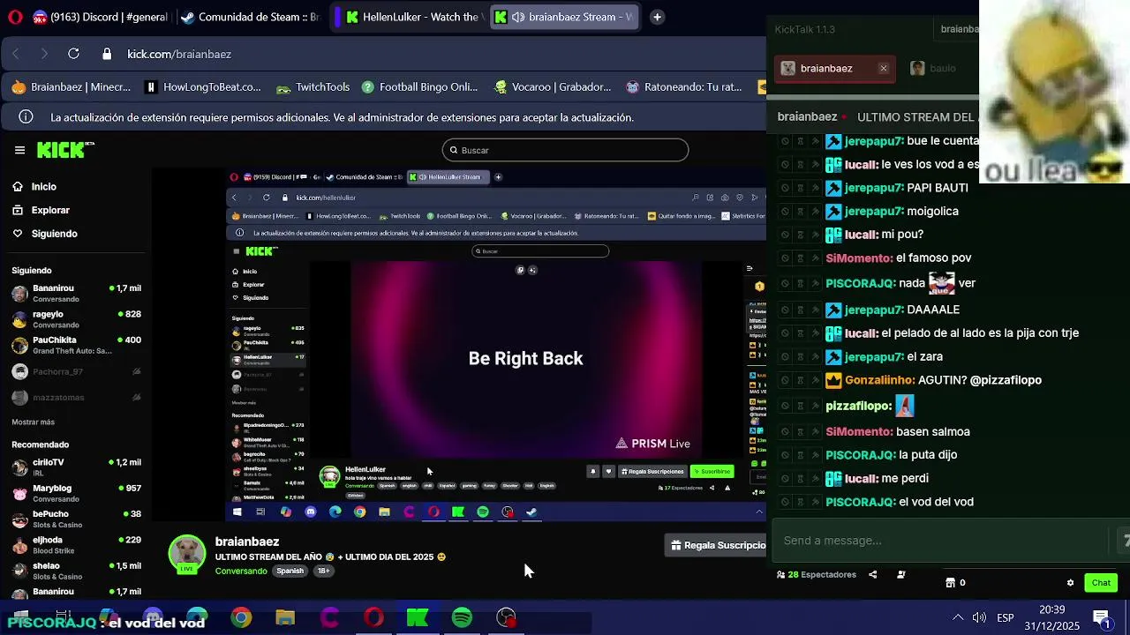Image resolution: width=1130 pixels, height=635 pixels.
Task: Open OBS Studio from the taskbar
Action: (506, 618)
